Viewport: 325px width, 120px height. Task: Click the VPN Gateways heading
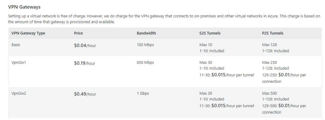pos(24,7)
